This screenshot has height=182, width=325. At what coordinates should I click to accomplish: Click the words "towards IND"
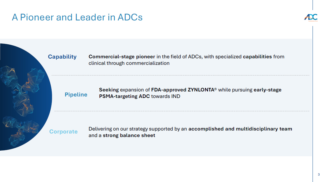coord(166,96)
